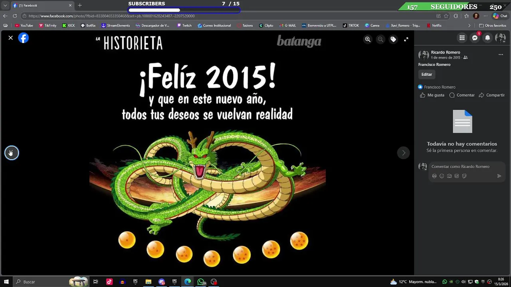Open Task View on the taskbar
The image size is (511, 287).
[96, 282]
